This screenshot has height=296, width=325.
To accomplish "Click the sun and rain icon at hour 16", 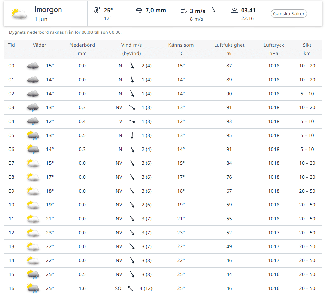I will pos(33,288).
